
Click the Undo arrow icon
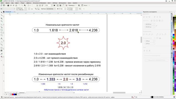(28, 5)
